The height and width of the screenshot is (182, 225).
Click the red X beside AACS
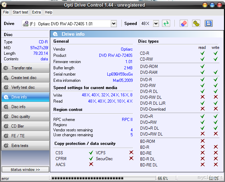[91, 164]
